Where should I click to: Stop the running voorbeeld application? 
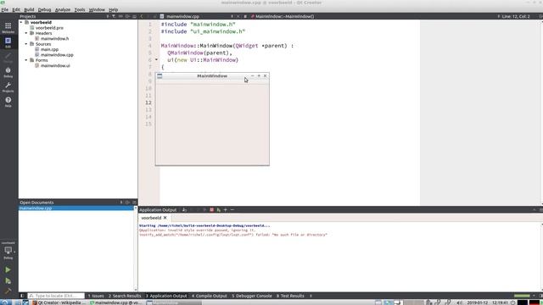[x=211, y=209]
